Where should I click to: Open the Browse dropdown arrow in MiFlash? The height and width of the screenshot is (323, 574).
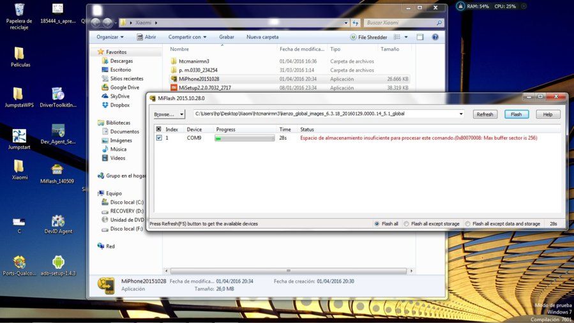(x=181, y=114)
